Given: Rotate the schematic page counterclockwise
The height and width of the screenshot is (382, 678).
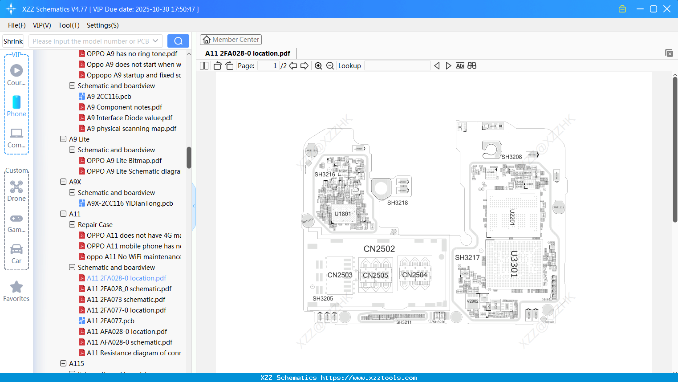Looking at the screenshot, I should click(x=217, y=65).
